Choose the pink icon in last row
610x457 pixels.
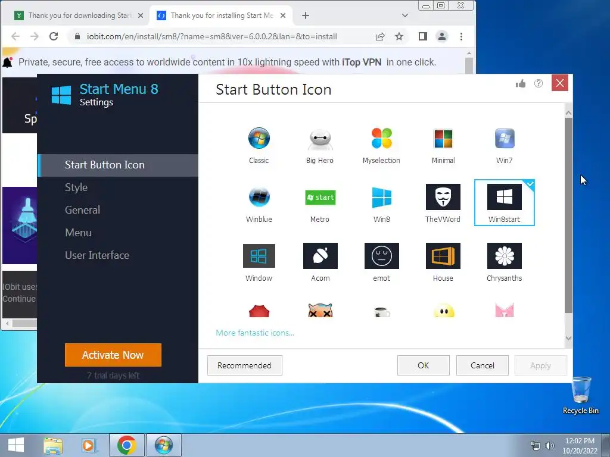505,311
